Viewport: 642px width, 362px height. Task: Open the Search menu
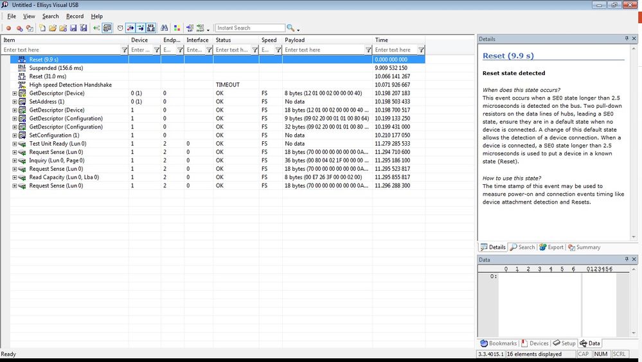pyautogui.click(x=50, y=16)
